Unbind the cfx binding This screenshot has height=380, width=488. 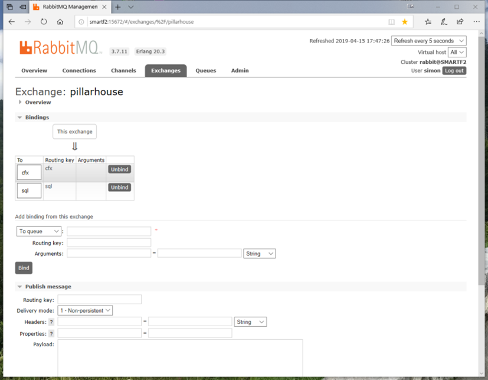[120, 169]
